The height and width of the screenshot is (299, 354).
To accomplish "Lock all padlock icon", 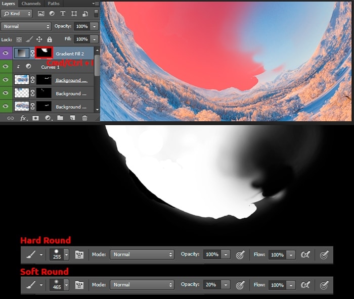I will (50, 39).
